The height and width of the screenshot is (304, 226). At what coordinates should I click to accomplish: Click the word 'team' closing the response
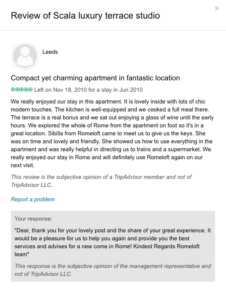point(22,254)
